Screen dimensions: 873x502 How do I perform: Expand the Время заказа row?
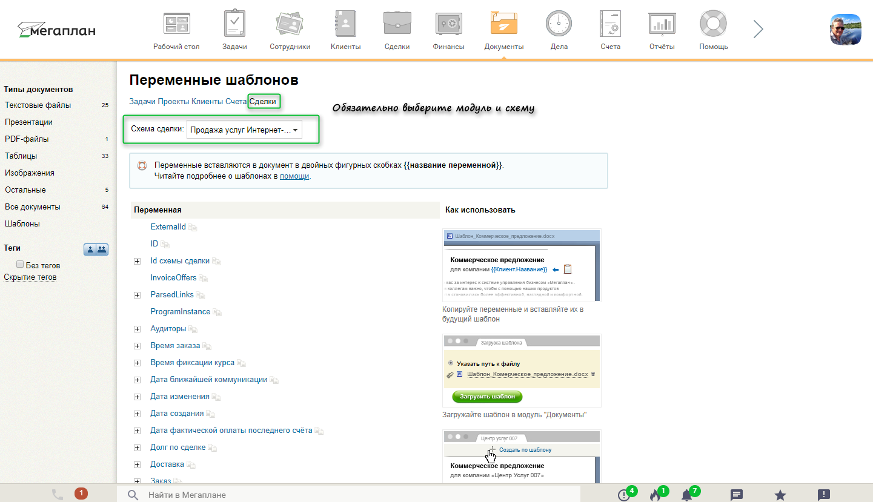click(137, 346)
